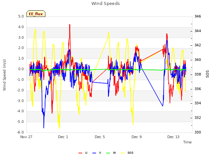Click the yellow sos legend swatch
The height and width of the screenshot is (159, 212).
123,153
